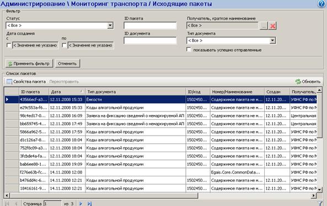Click the Применить фильтр button
This screenshot has width=327, height=206.
[x=29, y=64]
